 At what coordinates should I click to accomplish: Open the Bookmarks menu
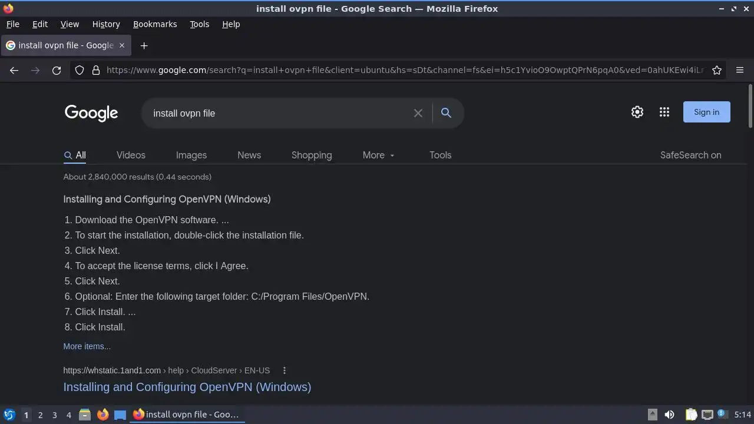[x=155, y=24]
